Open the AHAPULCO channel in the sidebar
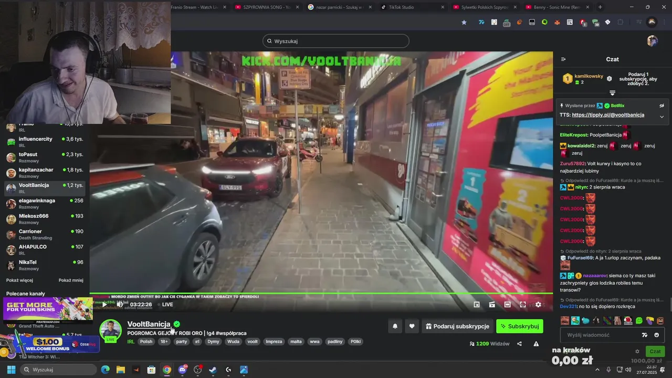Image resolution: width=672 pixels, height=378 pixels. click(45, 249)
